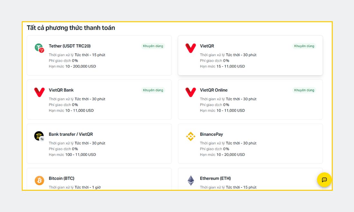Click the VietQR Bank logo icon

click(39, 92)
